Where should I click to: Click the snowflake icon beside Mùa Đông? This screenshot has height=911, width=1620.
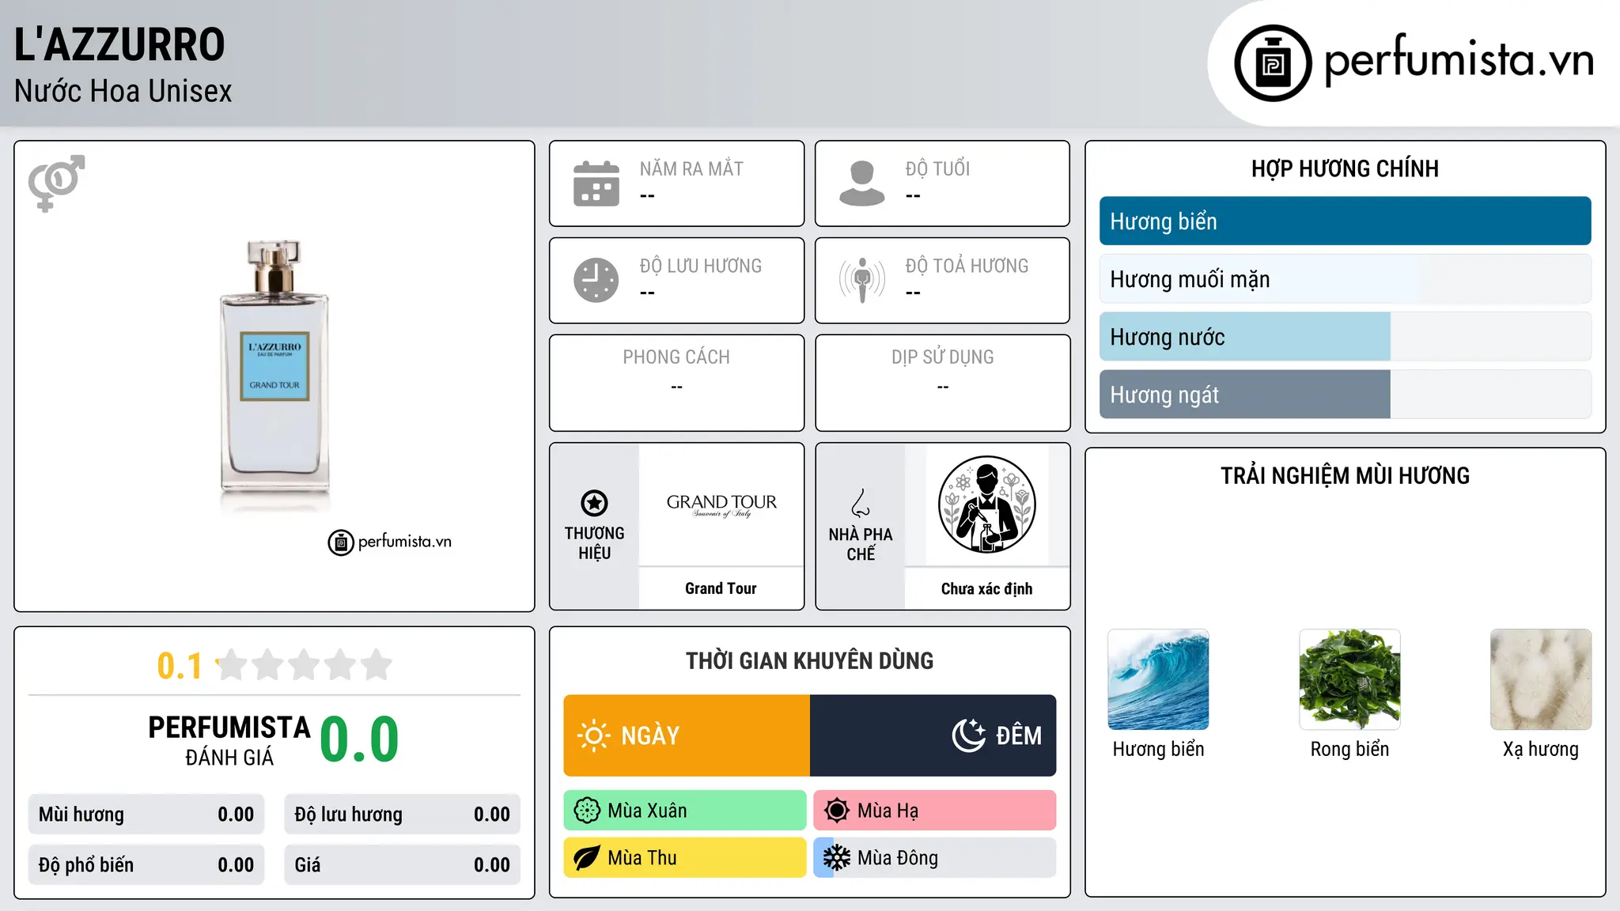click(x=837, y=858)
